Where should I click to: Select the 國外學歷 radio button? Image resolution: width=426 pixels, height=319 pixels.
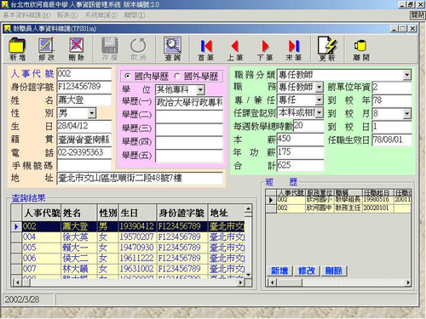point(177,77)
